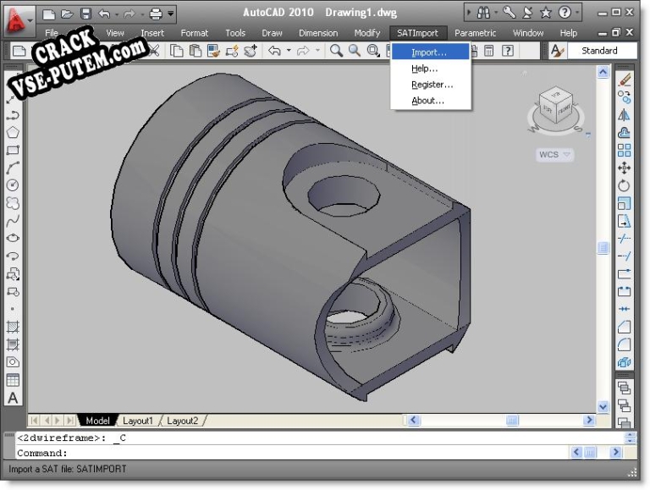
Task: Switch to the Layout1 tab
Action: pos(138,421)
